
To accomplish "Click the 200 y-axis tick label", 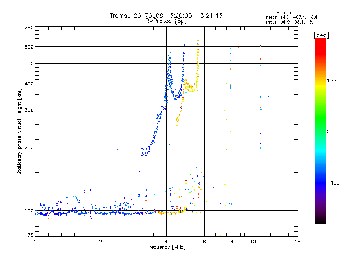I will point(29,147).
